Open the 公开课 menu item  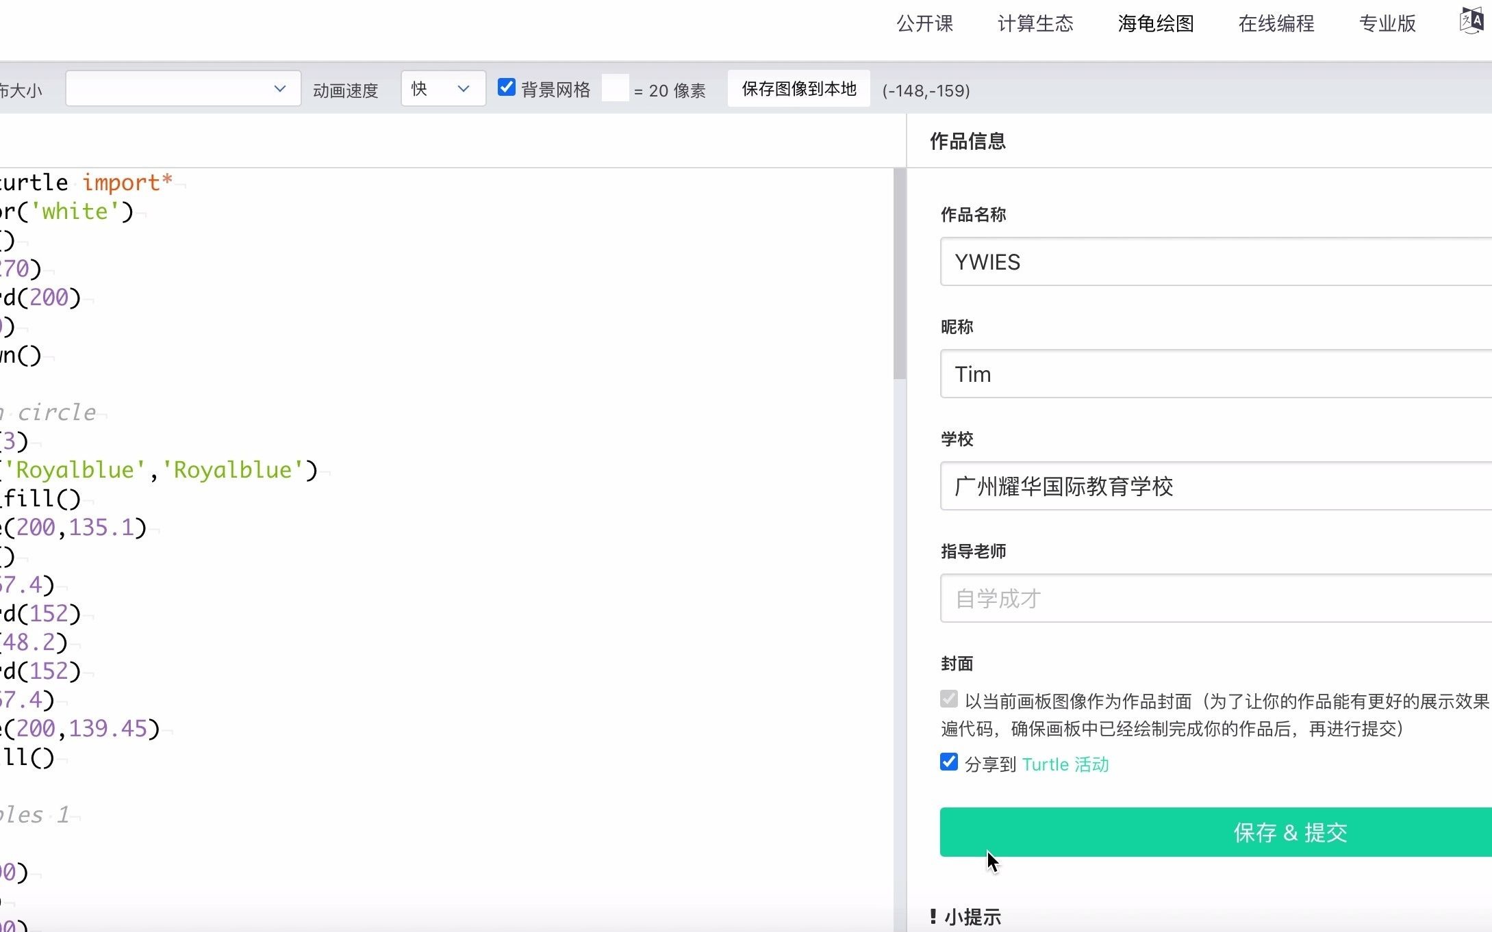pos(924,24)
